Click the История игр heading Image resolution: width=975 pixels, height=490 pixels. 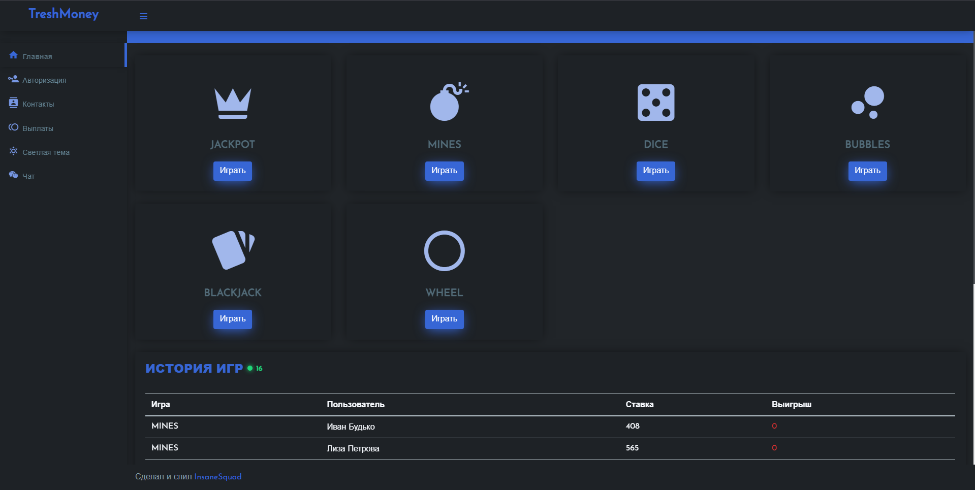194,368
